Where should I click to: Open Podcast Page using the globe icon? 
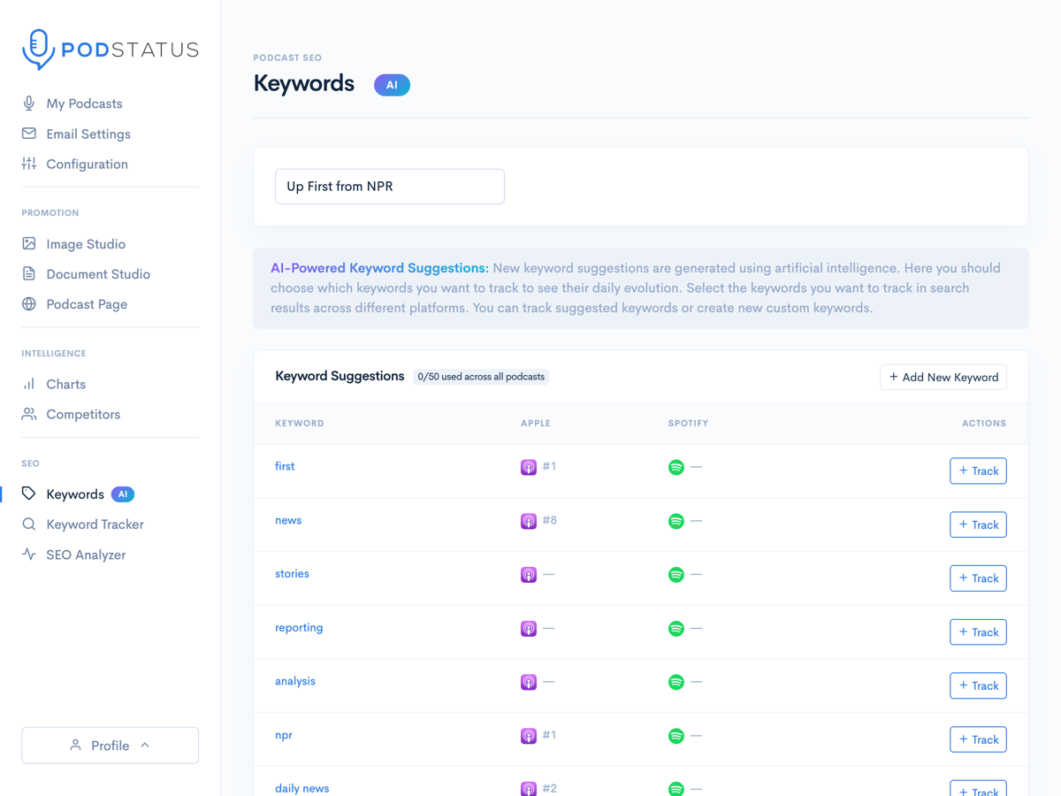(x=29, y=303)
